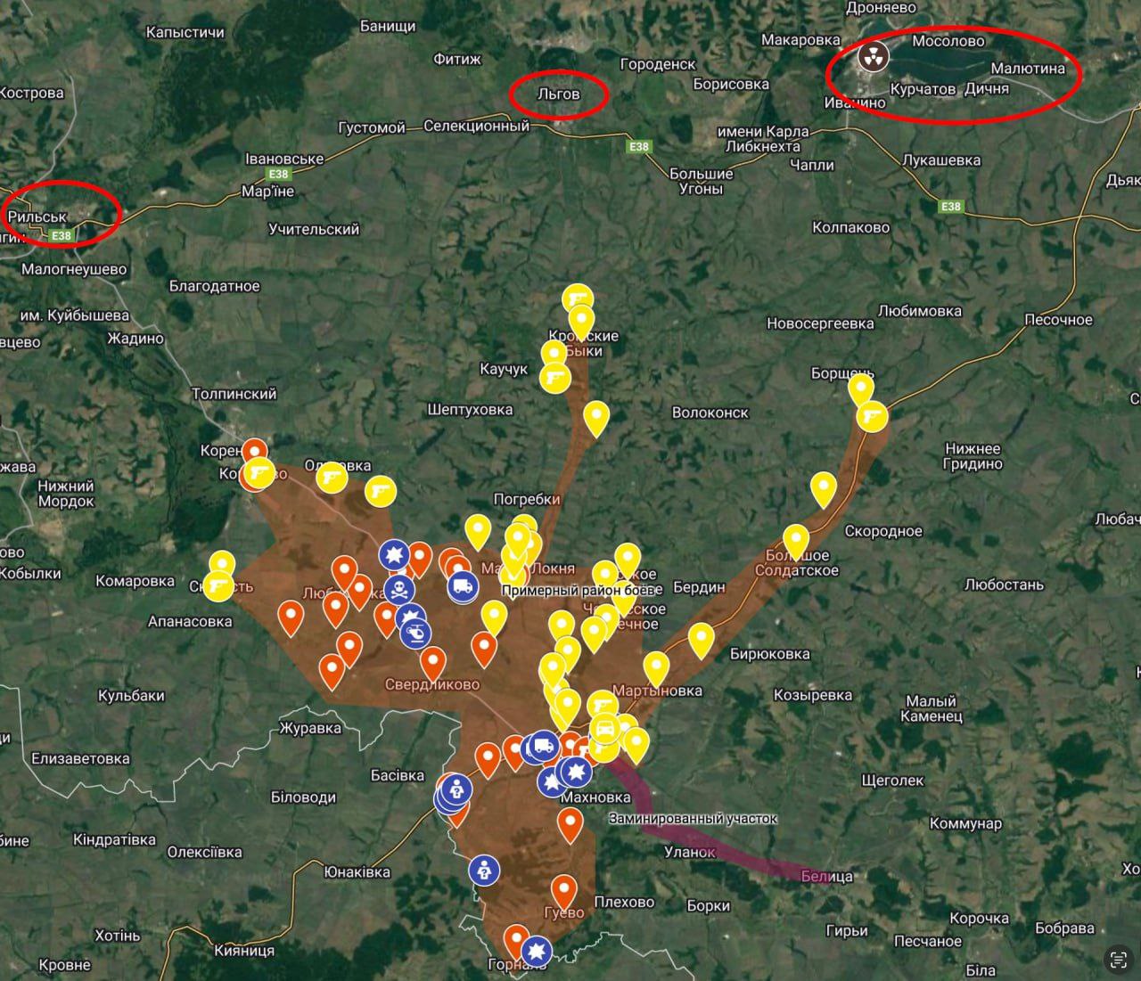This screenshot has width=1141, height=981.
Task: Click the Льгов town label
Action: (x=559, y=94)
